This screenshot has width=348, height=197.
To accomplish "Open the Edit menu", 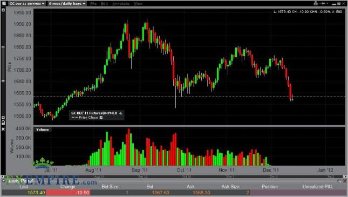I will [104, 4].
